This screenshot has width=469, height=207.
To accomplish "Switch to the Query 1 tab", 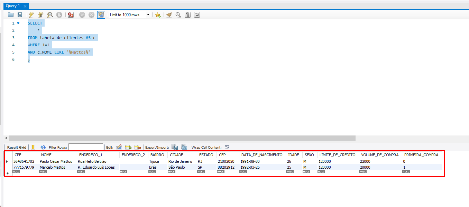I will [13, 6].
